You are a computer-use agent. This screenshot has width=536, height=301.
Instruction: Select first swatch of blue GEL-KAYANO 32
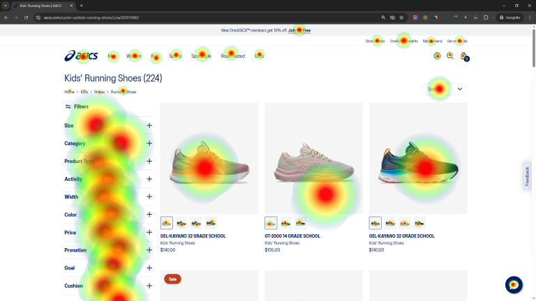click(x=375, y=223)
